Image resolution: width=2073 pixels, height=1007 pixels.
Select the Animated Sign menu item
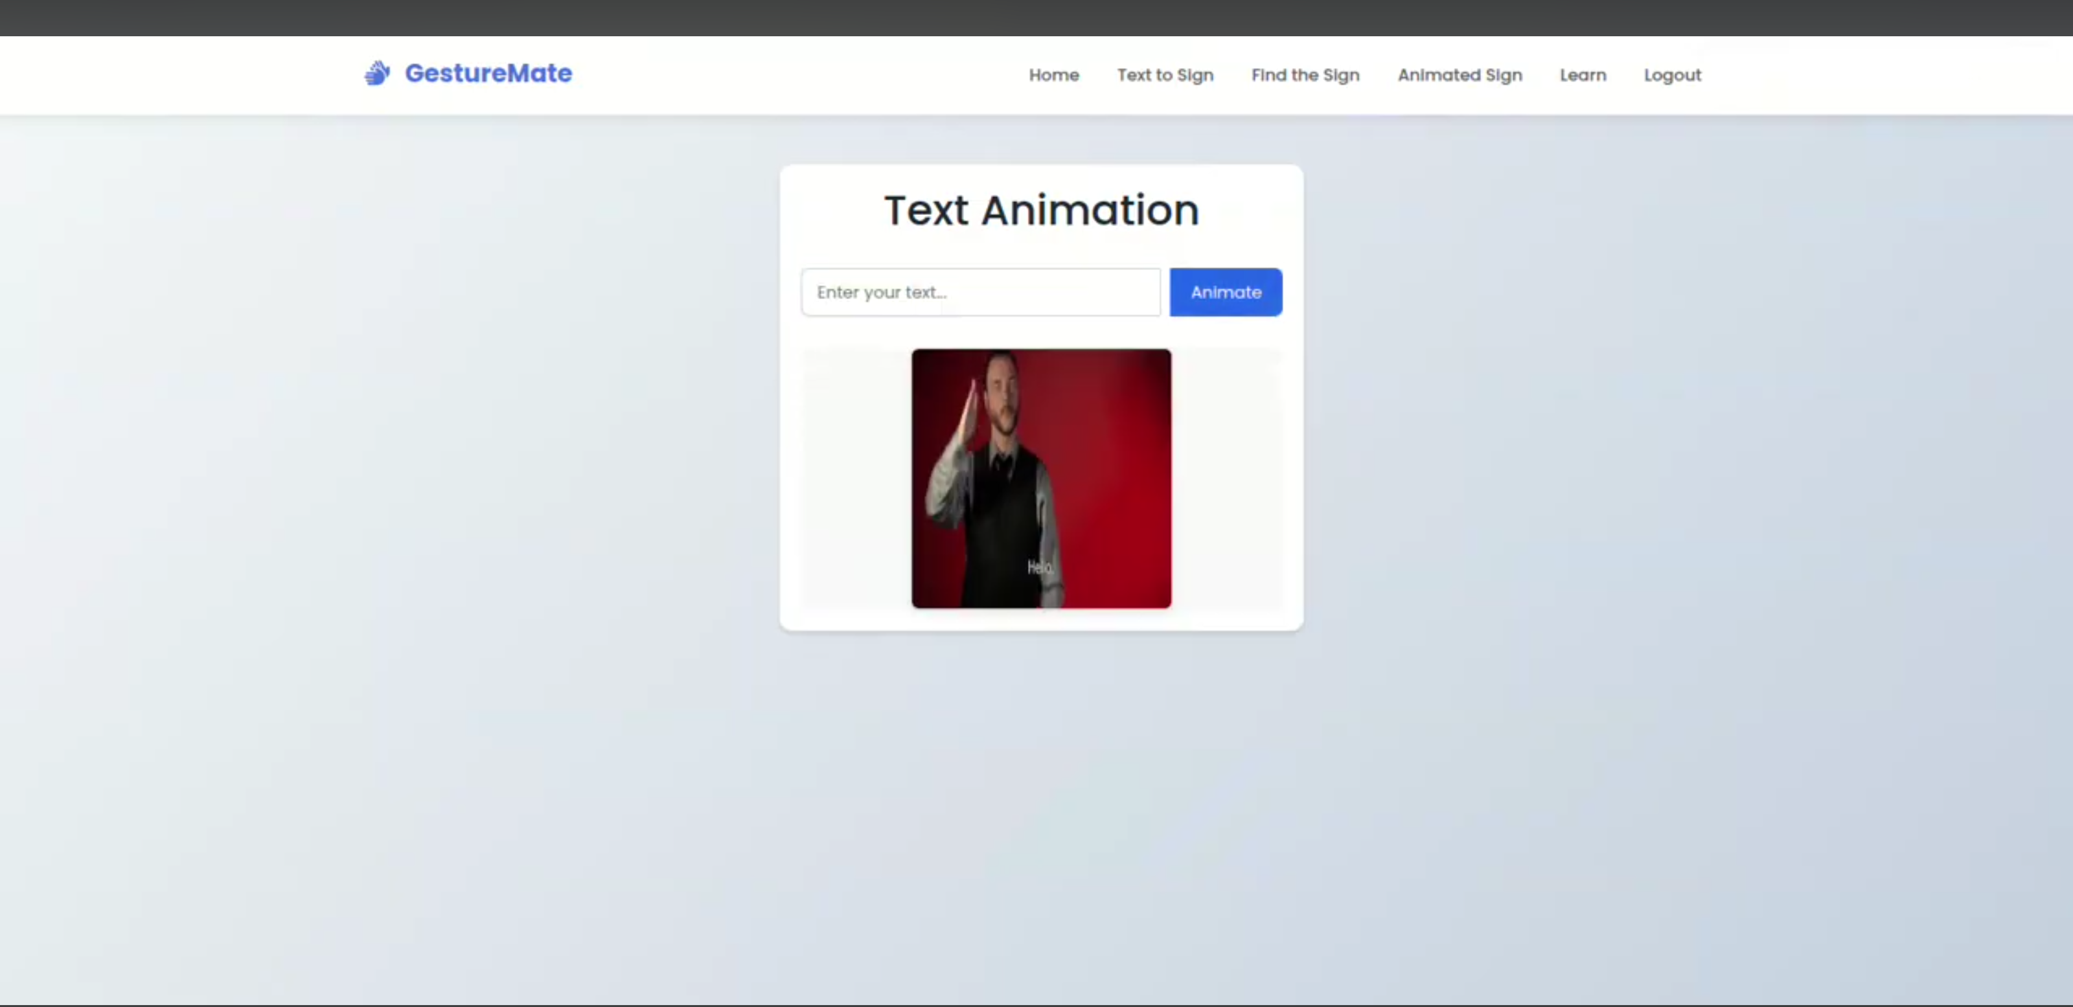coord(1459,75)
